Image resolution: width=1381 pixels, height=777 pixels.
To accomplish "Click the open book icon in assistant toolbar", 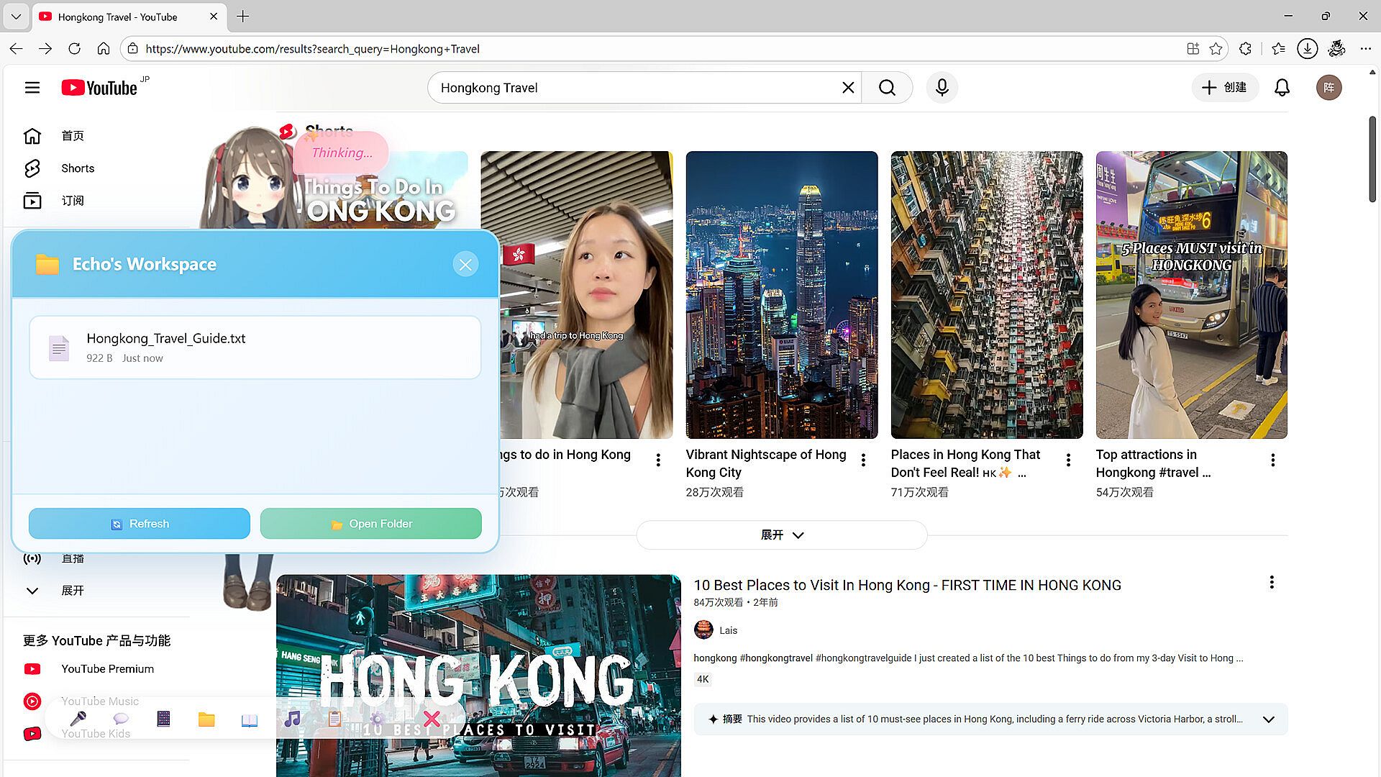I will click(249, 719).
